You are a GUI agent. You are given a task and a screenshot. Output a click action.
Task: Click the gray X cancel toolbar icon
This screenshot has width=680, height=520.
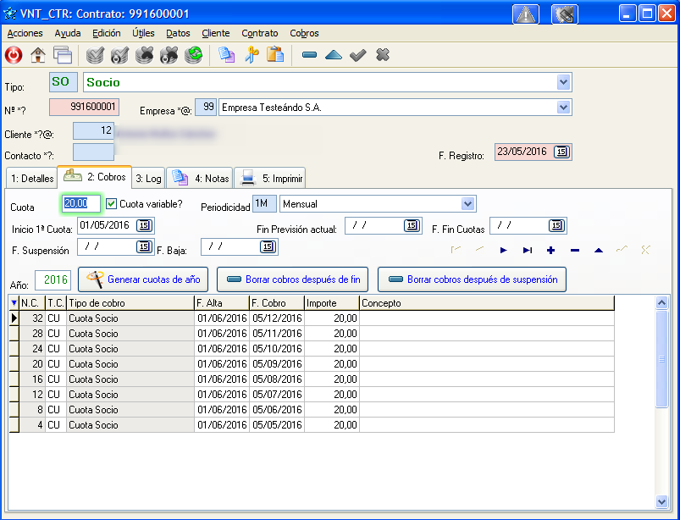click(x=383, y=55)
